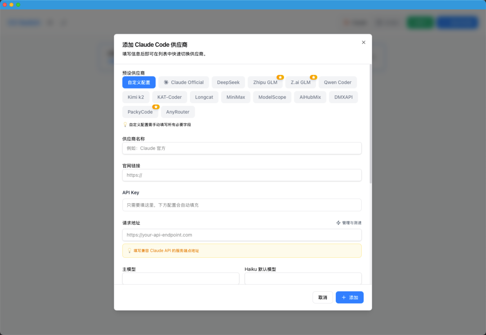Viewport: 486px width, 335px height.
Task: Click the star badge on PackyCode
Action: (156, 107)
